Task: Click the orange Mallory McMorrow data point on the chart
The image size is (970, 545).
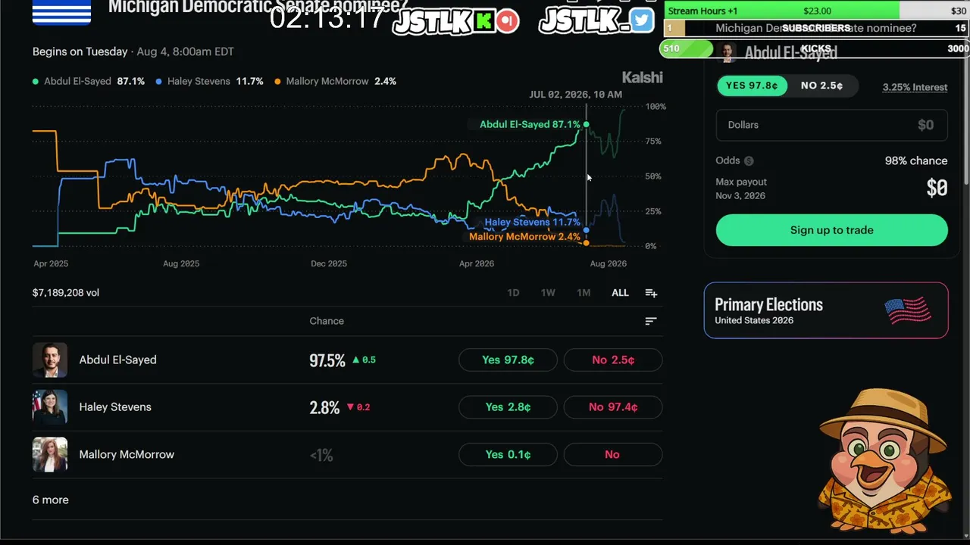Action: point(586,243)
